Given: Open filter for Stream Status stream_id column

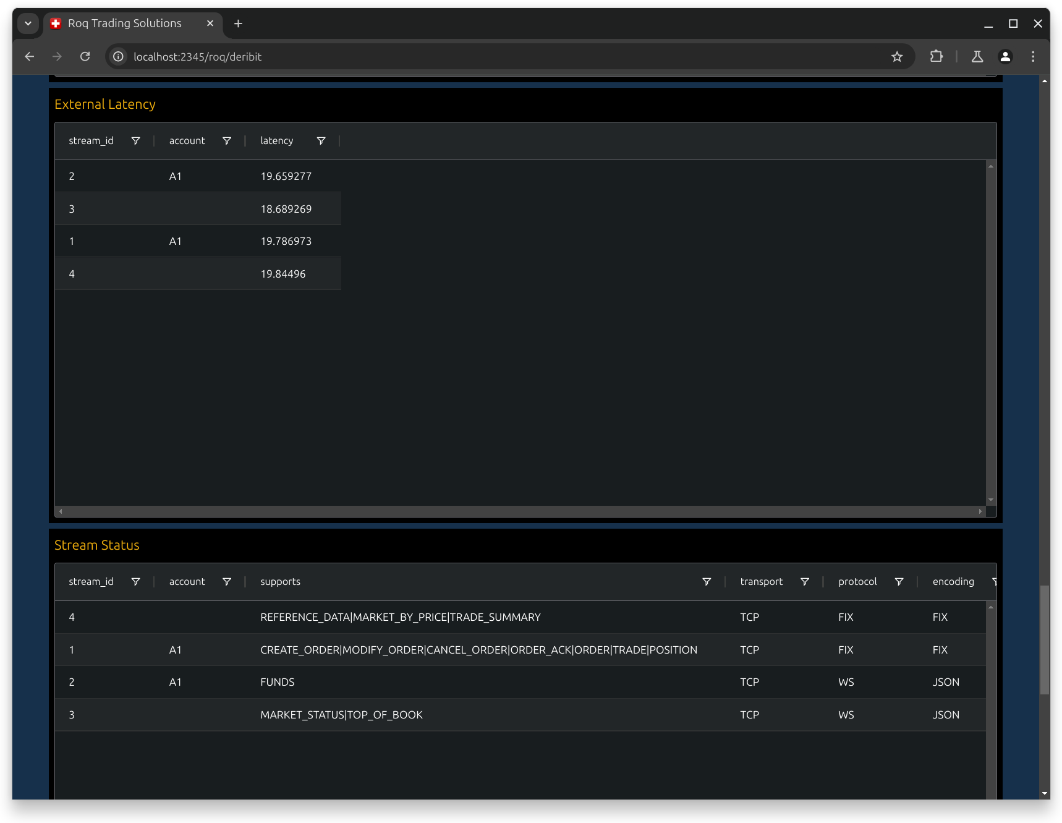Looking at the screenshot, I should [x=135, y=582].
